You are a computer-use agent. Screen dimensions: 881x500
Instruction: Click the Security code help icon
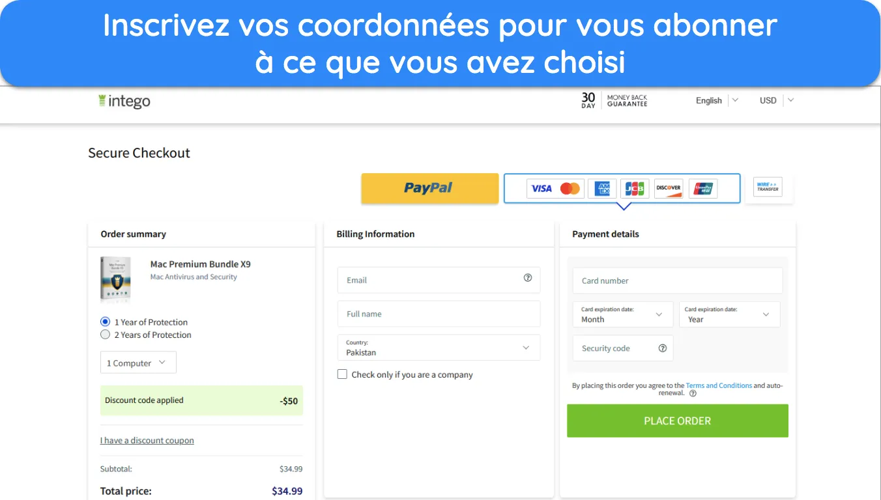click(x=663, y=348)
